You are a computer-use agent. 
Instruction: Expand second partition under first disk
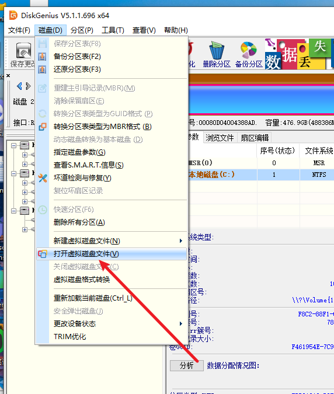(25, 164)
